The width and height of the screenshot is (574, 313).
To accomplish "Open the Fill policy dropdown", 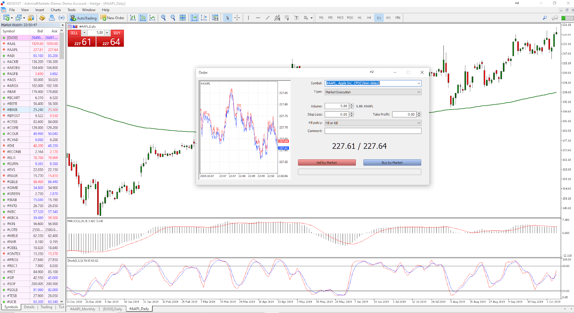I will click(418, 123).
